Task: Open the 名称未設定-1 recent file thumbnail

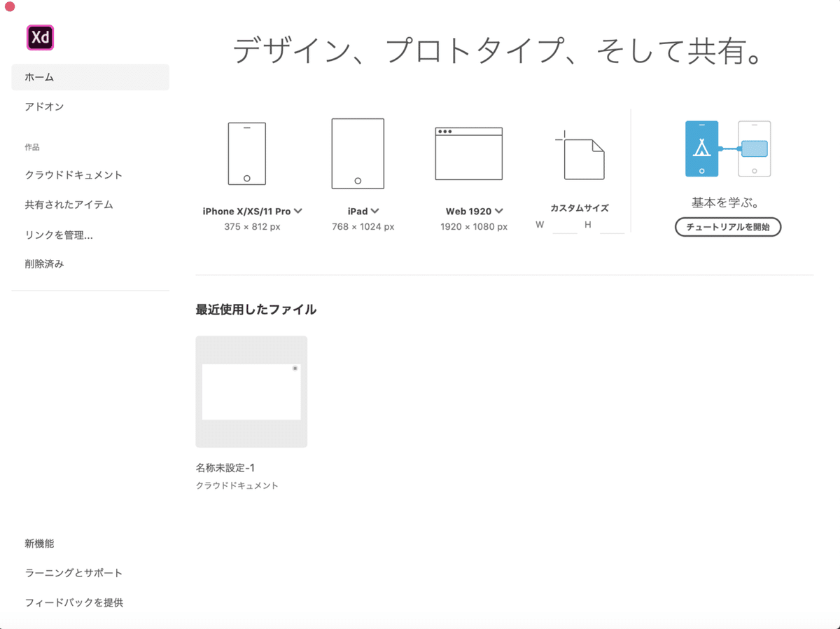Action: [x=251, y=392]
